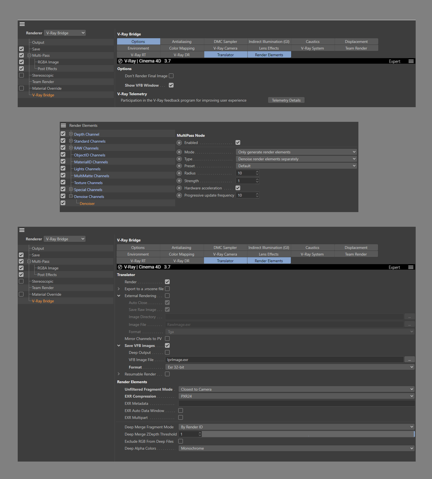Screen dimensions: 432x479
Task: Open EXR Compression dropdown PXR24
Action: tap(296, 396)
